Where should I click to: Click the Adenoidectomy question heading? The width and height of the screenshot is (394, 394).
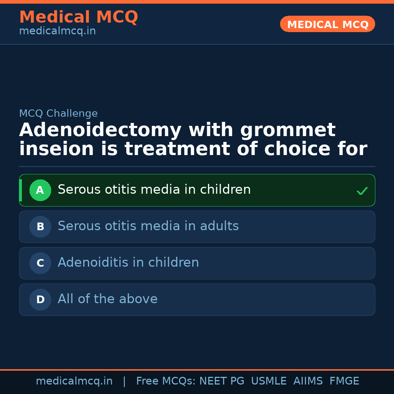[x=193, y=140]
